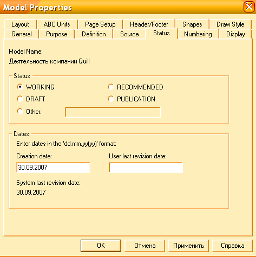Click the Применить apply button
Image resolution: width=256 pixels, height=257 pixels.
tap(188, 246)
